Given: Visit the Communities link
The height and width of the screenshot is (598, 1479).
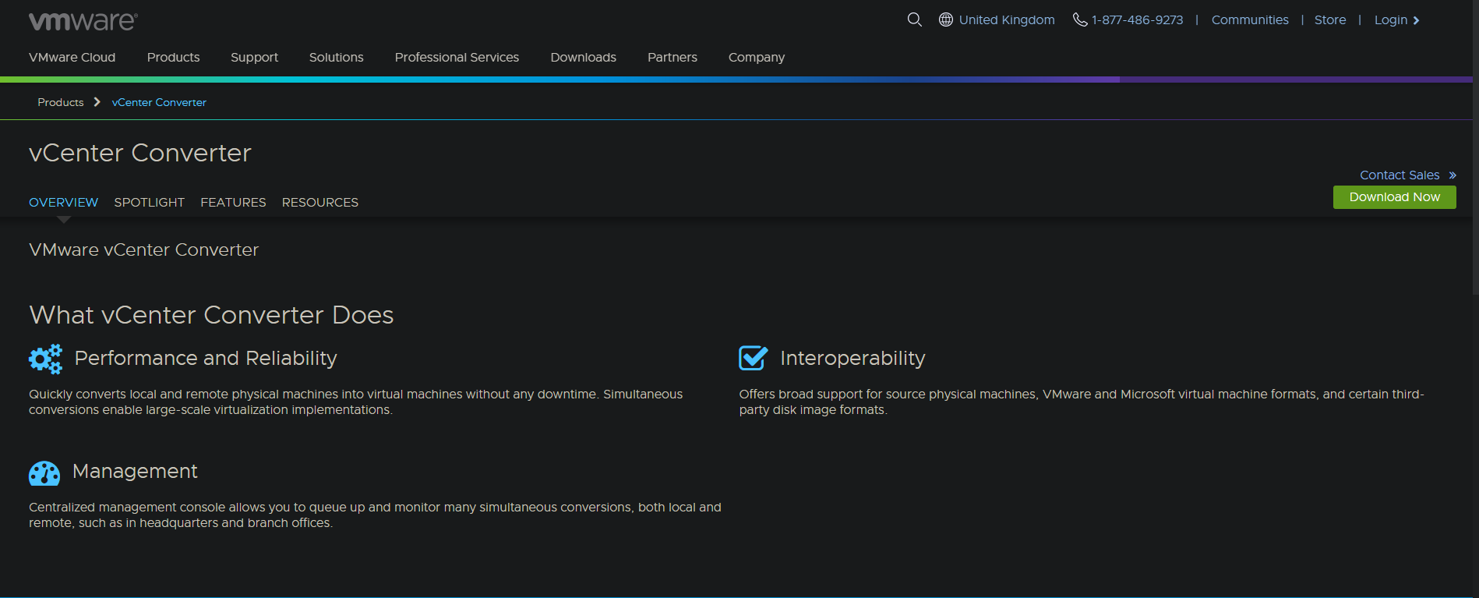Looking at the screenshot, I should point(1250,20).
